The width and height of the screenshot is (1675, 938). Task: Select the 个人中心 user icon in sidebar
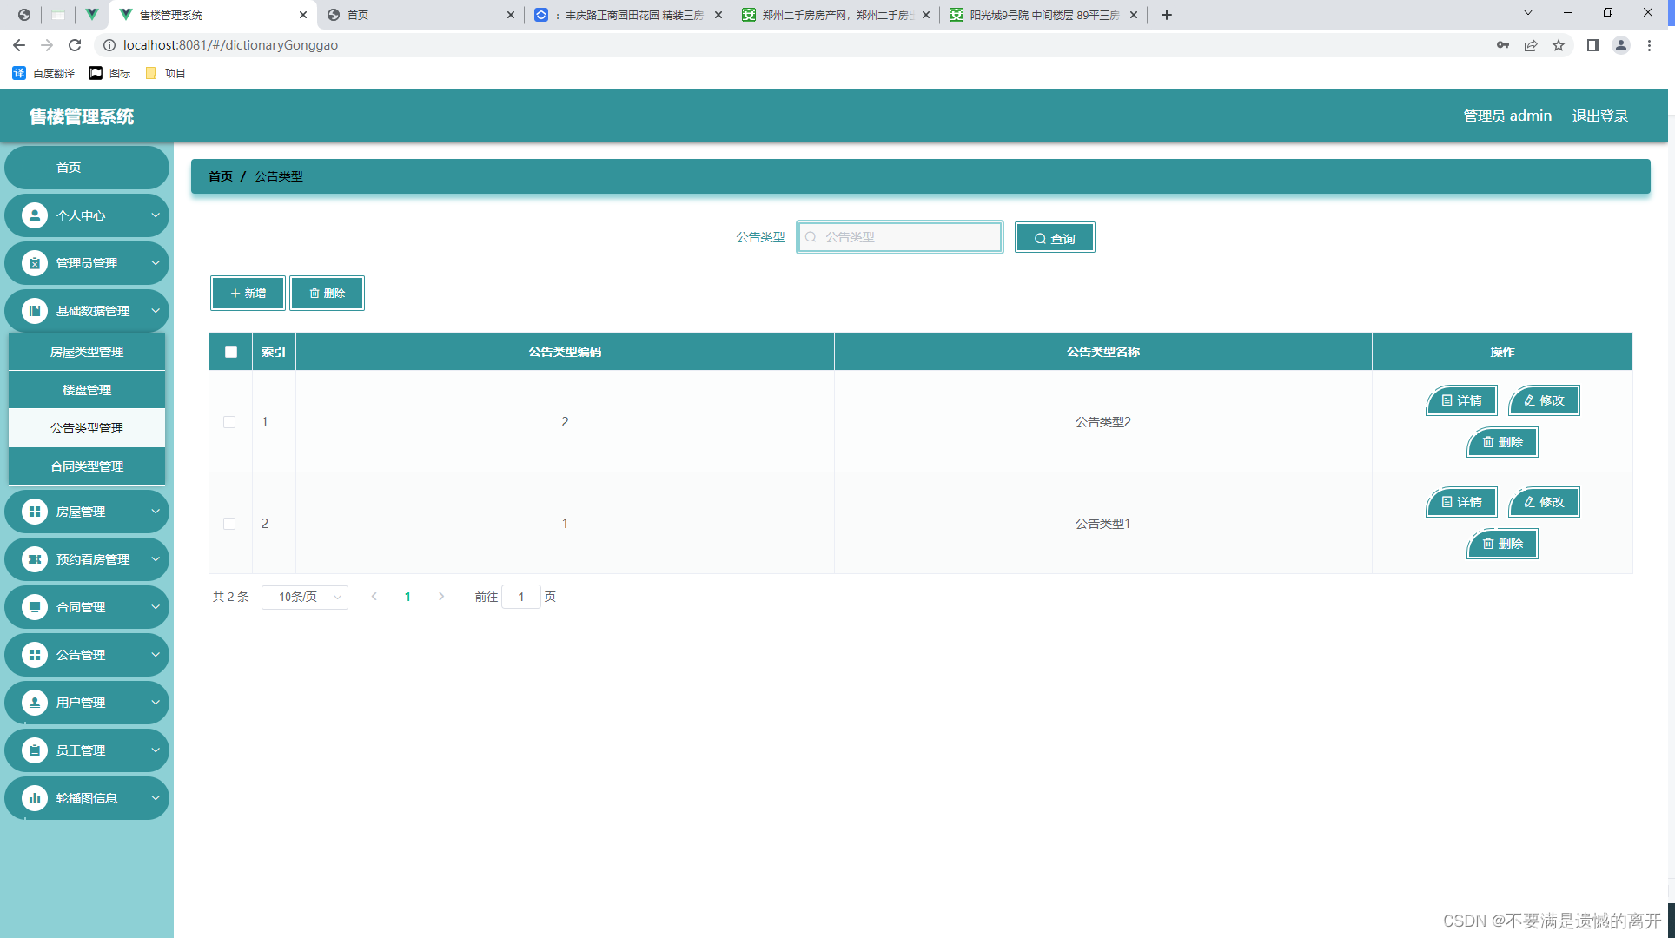point(35,215)
